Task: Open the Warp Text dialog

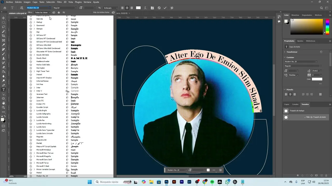Action: 146,8
